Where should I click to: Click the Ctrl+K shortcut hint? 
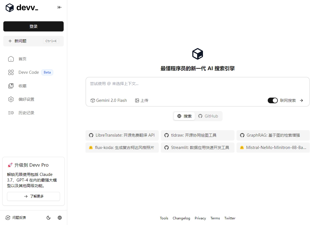51,41
